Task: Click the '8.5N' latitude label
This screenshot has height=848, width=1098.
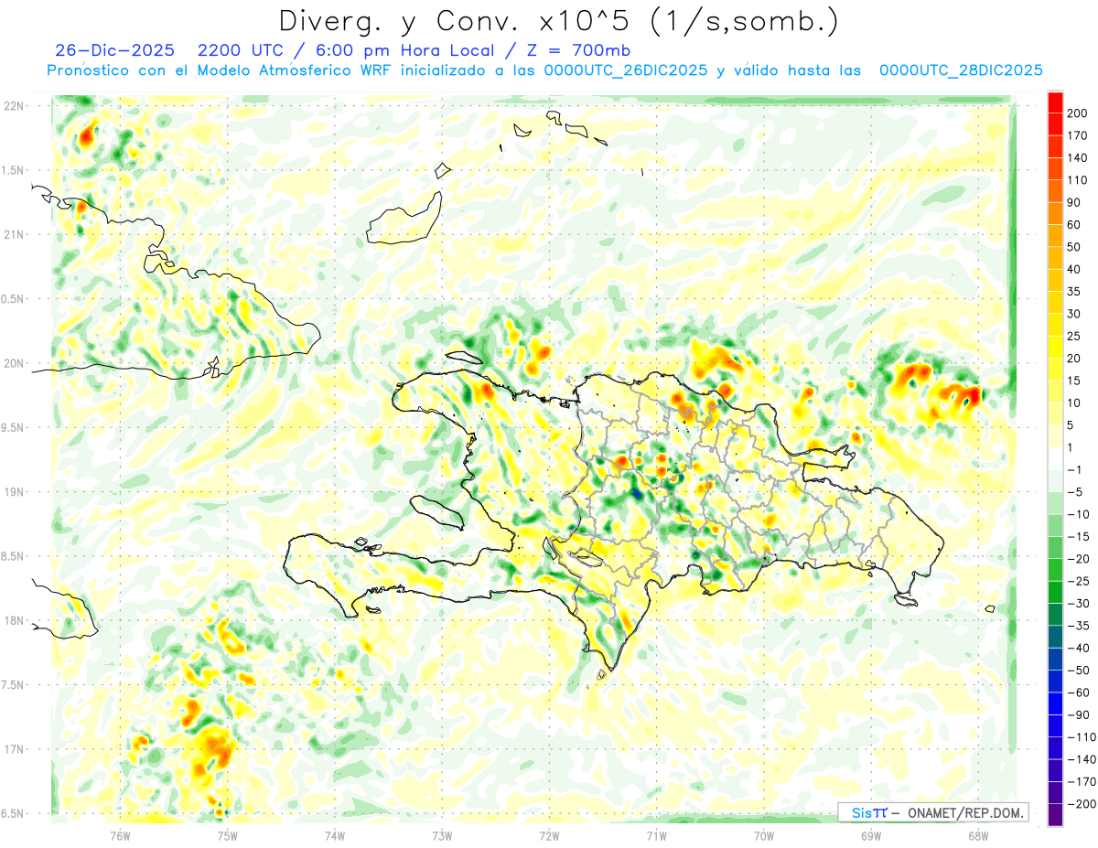Action: pos(13,556)
